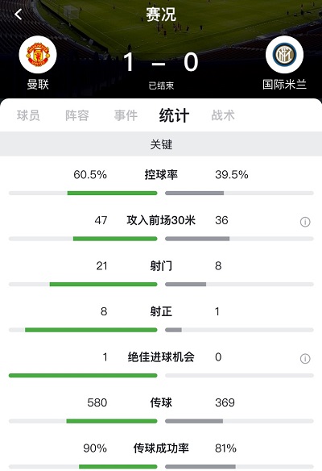The height and width of the screenshot is (471, 322).
Task: Tap info icon beside 攻入前场30米
Action: click(305, 222)
